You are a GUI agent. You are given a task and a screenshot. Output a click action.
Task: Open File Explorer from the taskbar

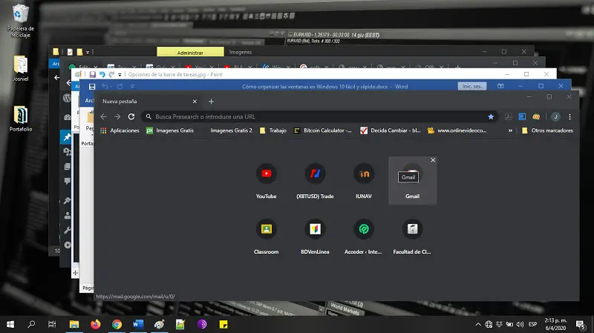tap(74, 324)
